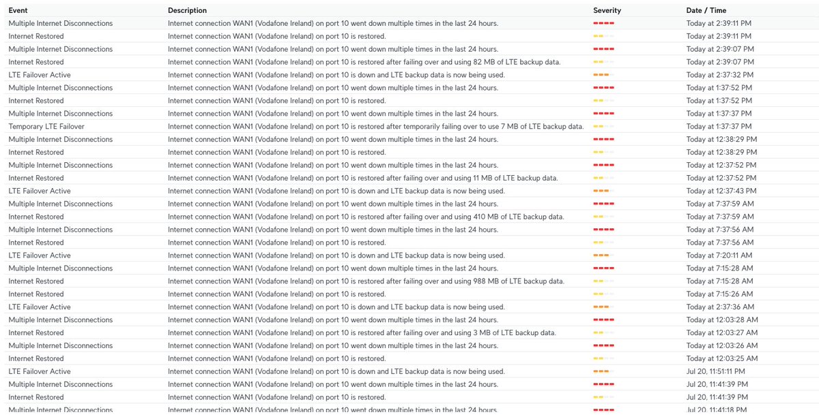Select 'Multiple Internet Disconnections' event at 2:39:07 PM
This screenshot has width=819, height=419.
click(x=61, y=49)
